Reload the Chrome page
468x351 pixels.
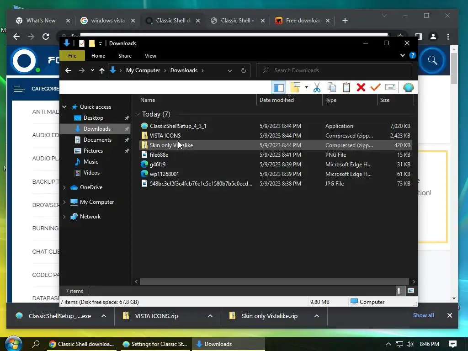(x=46, y=37)
